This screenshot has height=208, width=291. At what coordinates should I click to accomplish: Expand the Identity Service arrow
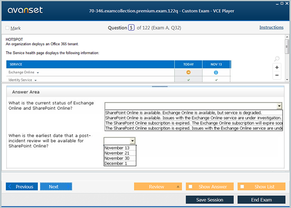pos(35,80)
